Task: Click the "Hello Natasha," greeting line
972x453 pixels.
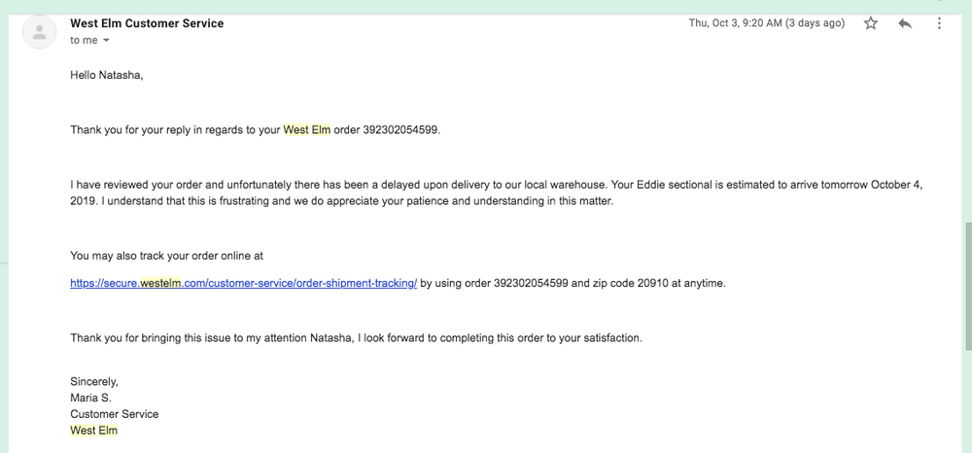Action: pos(107,75)
